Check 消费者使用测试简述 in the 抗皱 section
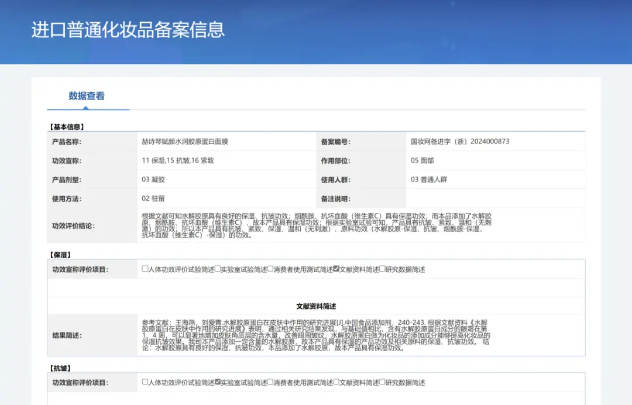The width and height of the screenshot is (632, 405). [270, 382]
